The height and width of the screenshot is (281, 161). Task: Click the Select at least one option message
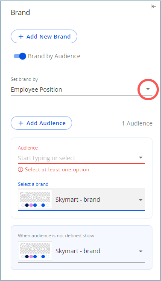click(x=57, y=170)
